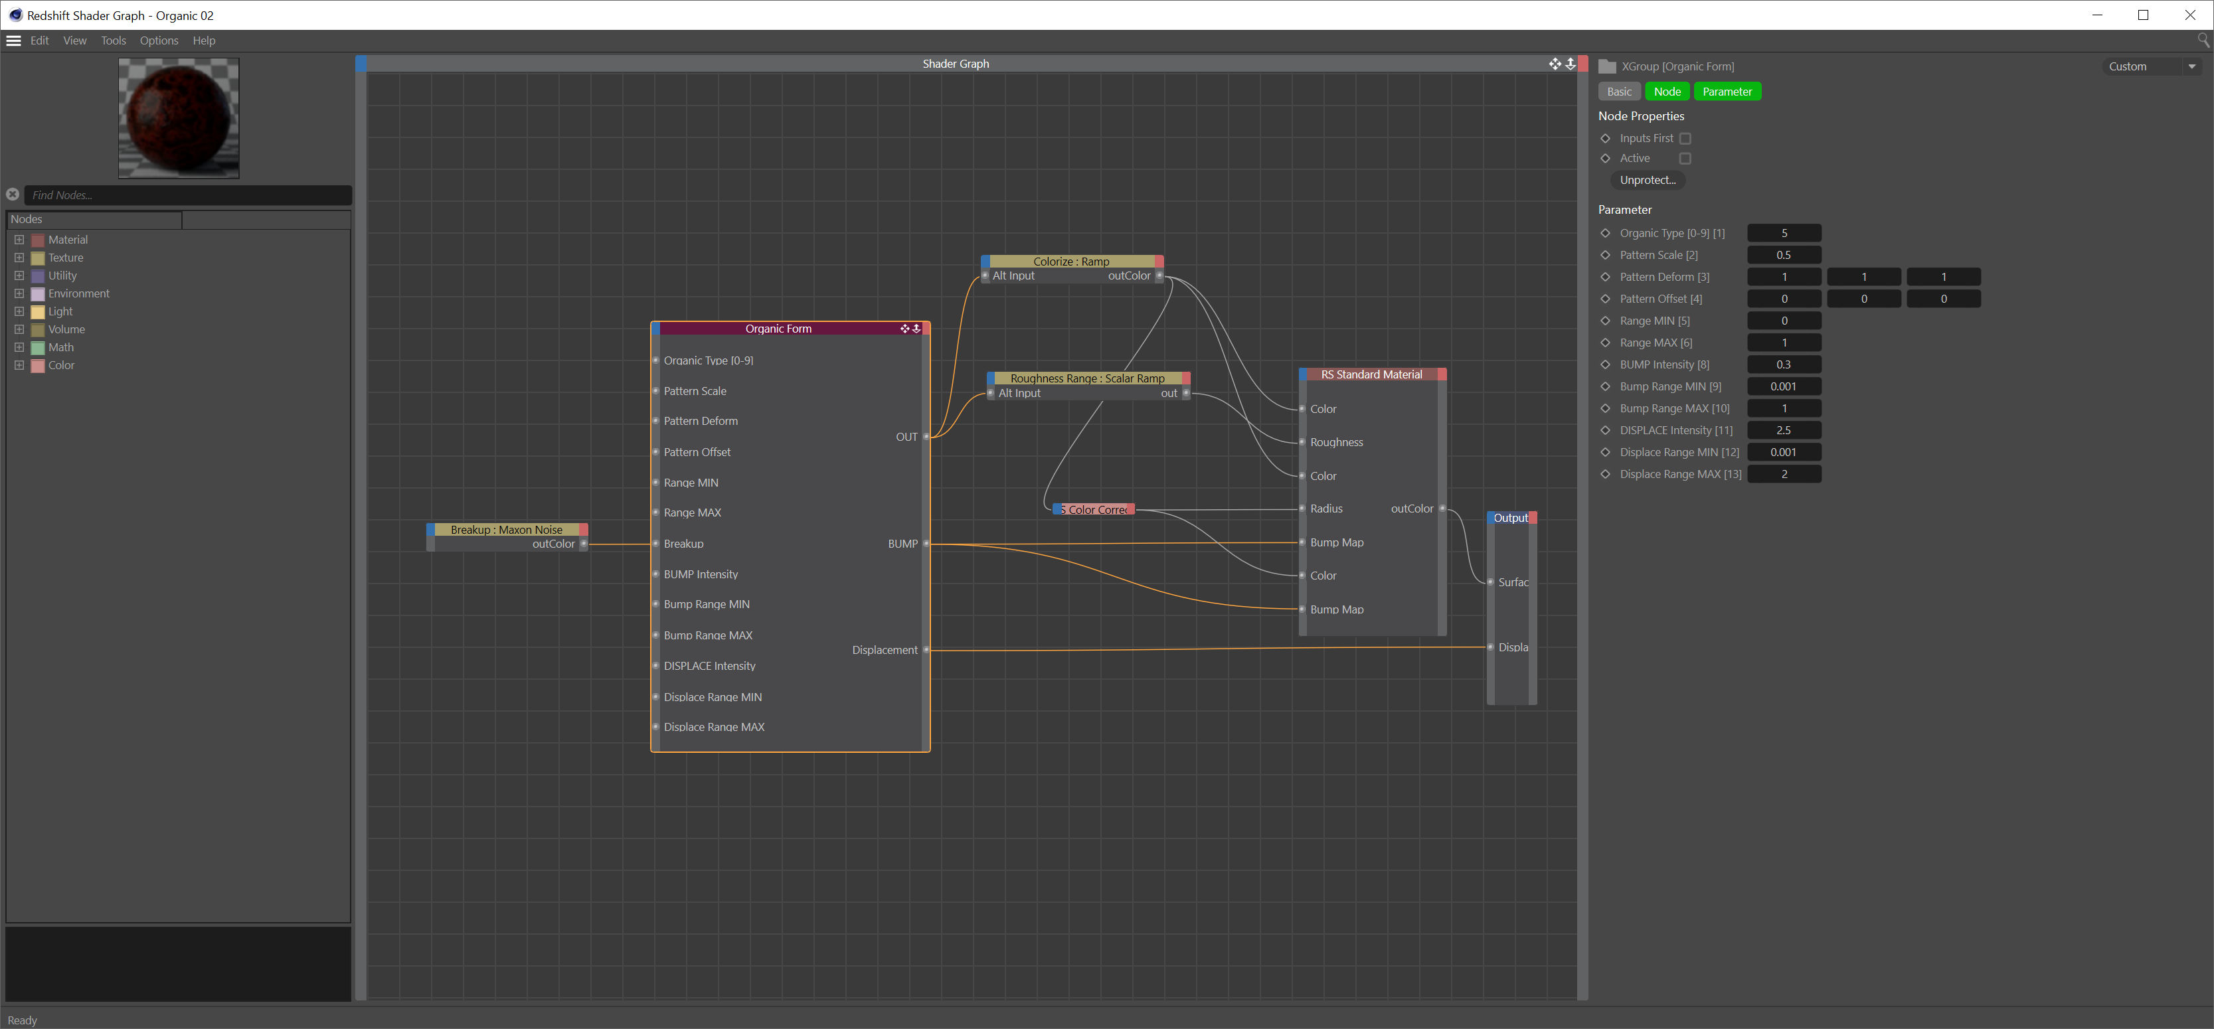The height and width of the screenshot is (1029, 2214).
Task: Click Shader Graph zoom icon in header
Action: pyautogui.click(x=1571, y=64)
